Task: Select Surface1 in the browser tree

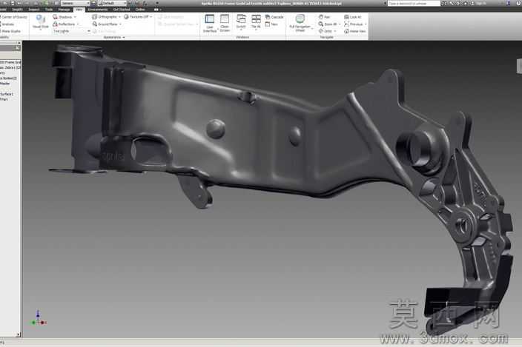Action: click(7, 94)
